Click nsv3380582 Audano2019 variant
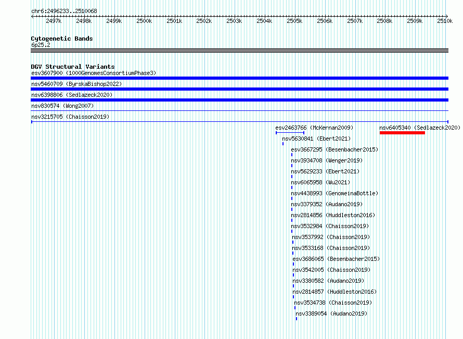Viewport: 463px width, 339px height. [328, 281]
